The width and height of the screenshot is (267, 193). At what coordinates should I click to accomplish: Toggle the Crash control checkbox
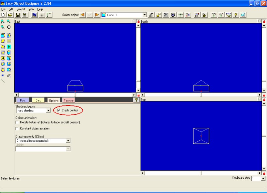click(59, 110)
